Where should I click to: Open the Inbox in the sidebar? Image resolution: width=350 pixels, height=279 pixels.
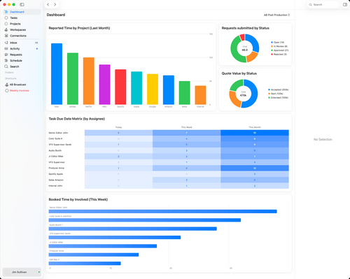pyautogui.click(x=22, y=43)
